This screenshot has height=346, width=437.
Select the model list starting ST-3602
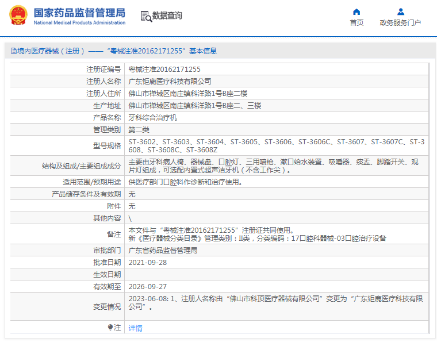pyautogui.click(x=277, y=145)
